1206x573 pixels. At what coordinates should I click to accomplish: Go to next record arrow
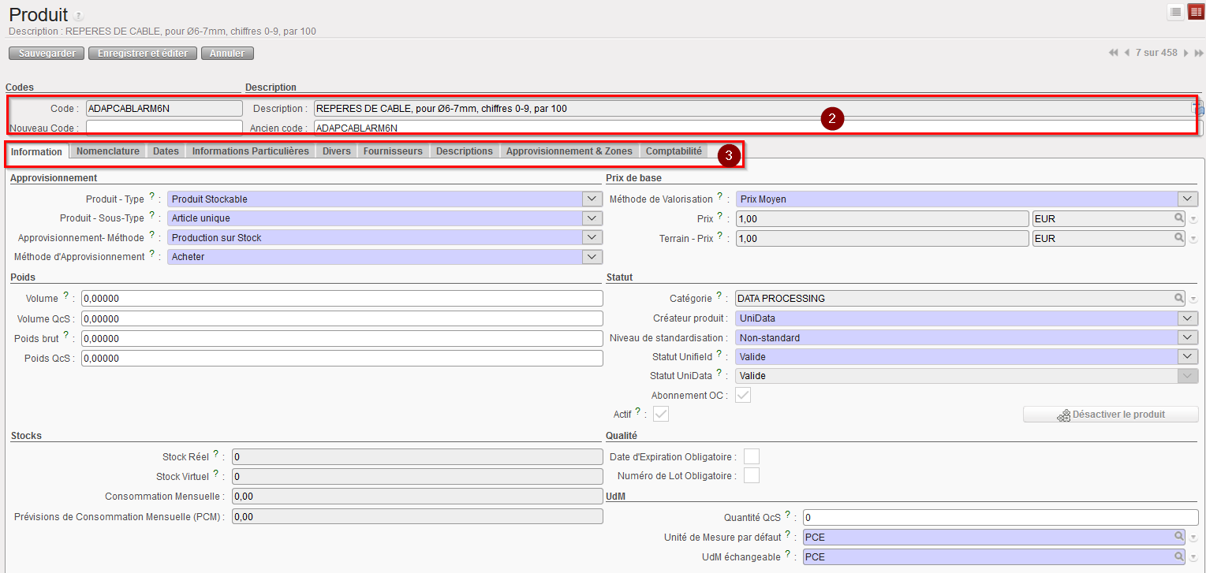[1185, 53]
